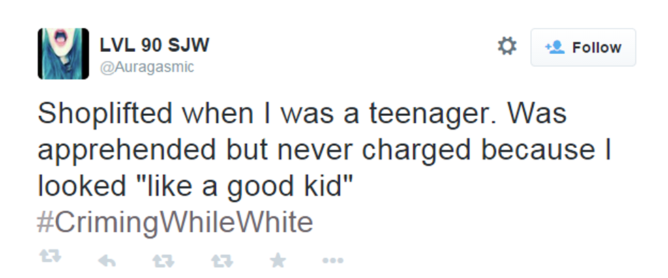Click the LVL 90 SJW display name
This screenshot has height=278, width=668.
[x=155, y=45]
